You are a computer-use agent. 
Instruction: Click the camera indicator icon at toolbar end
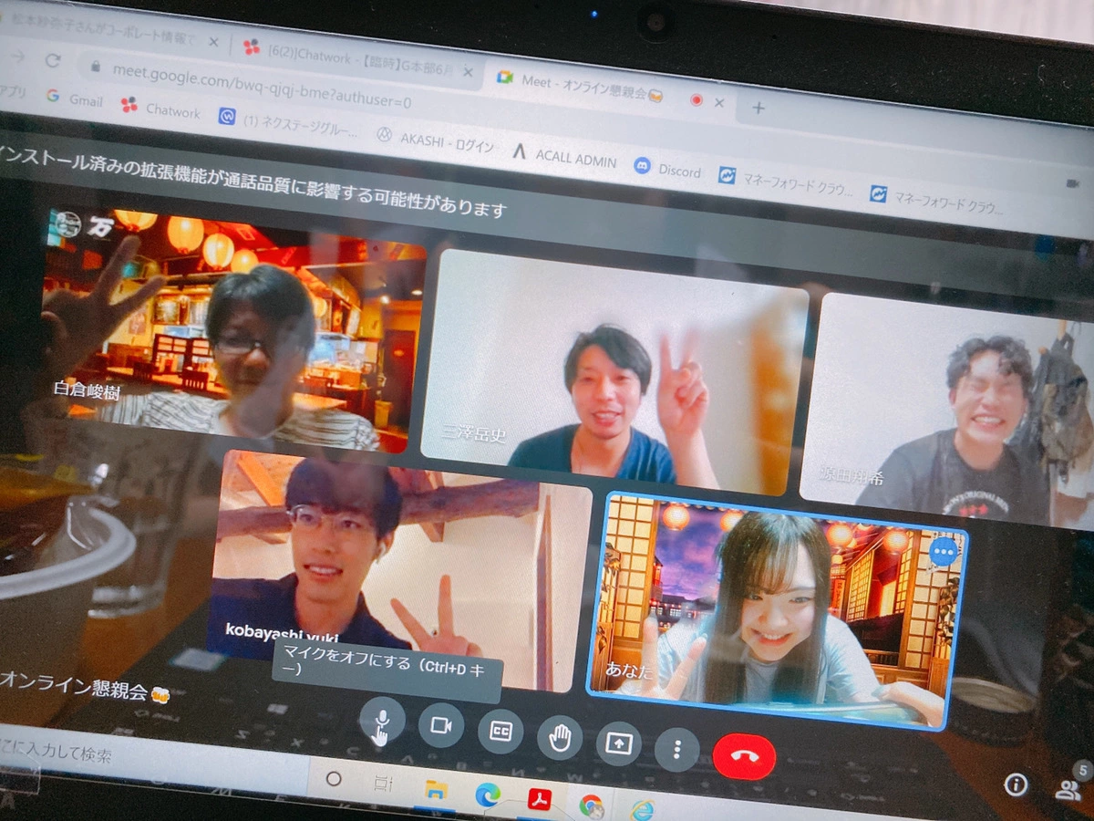coord(1071,183)
